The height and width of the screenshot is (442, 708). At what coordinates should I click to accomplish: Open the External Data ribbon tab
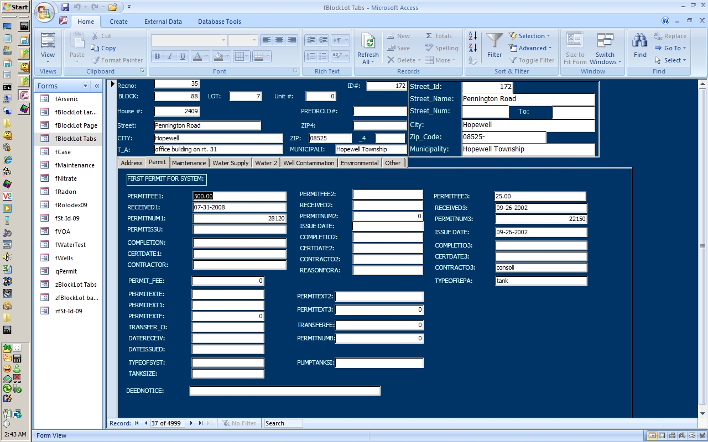[163, 22]
